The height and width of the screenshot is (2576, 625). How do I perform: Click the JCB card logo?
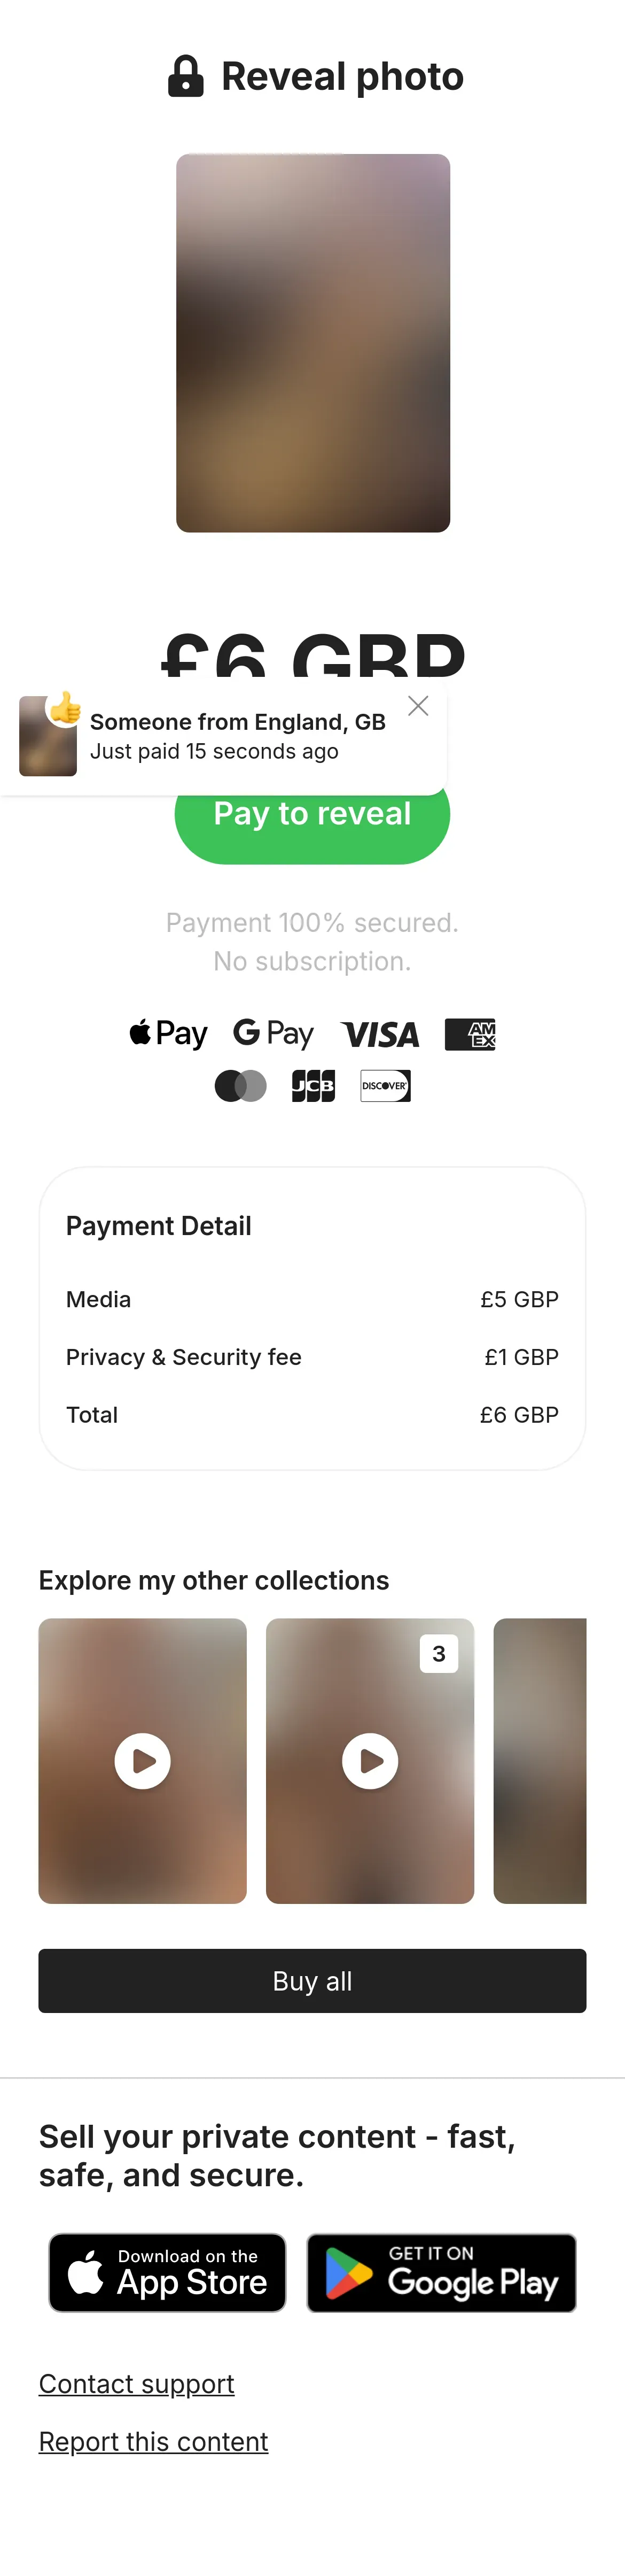[x=312, y=1085]
